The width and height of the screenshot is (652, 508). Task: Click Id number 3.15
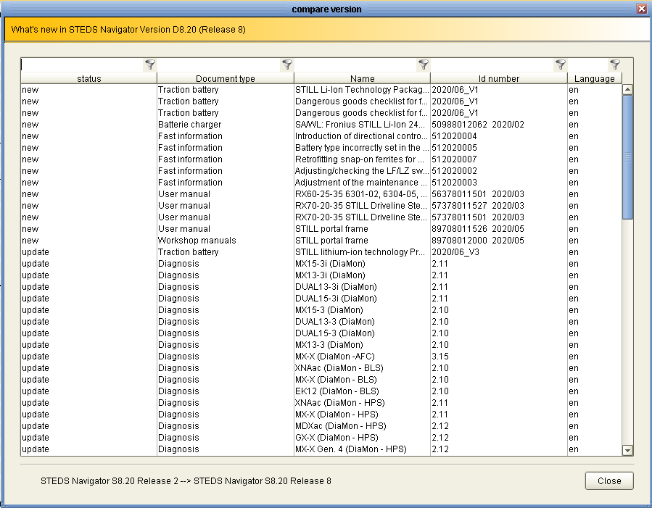click(440, 357)
